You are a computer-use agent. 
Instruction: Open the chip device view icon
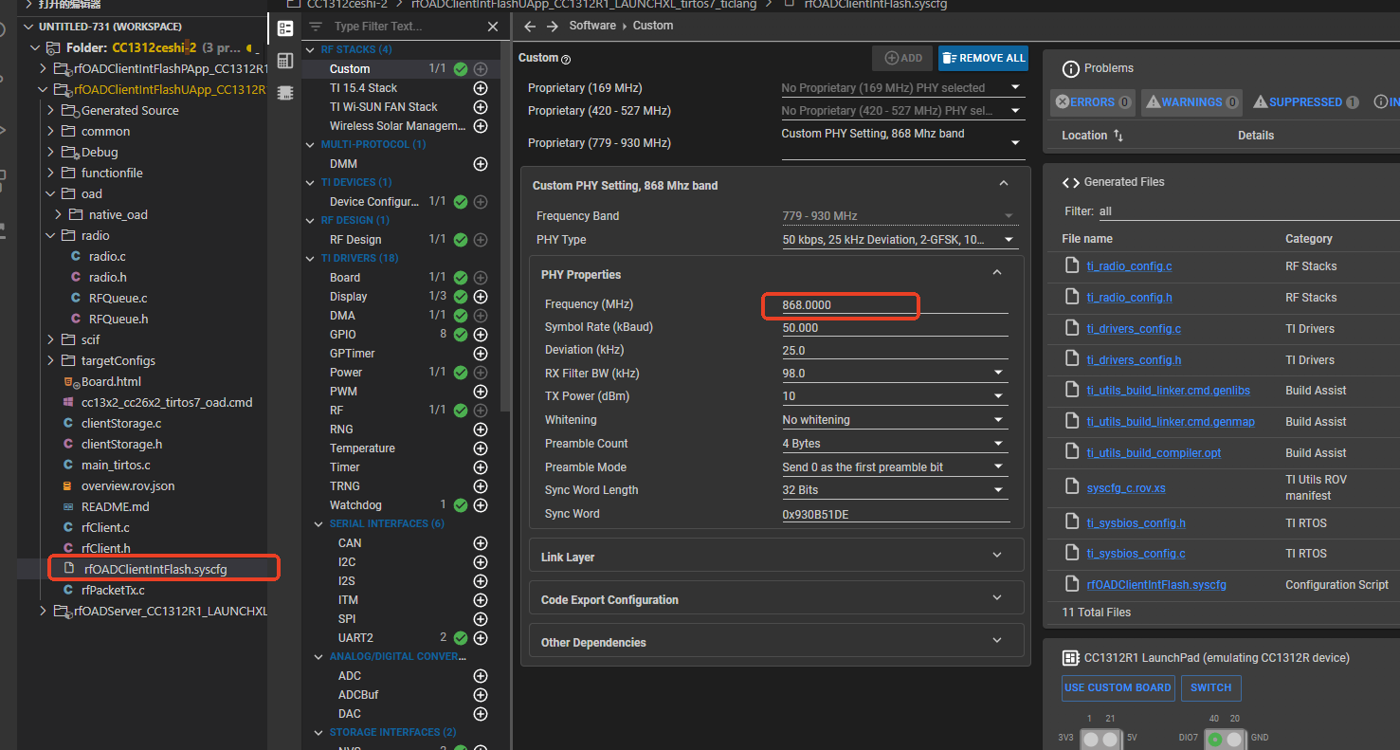(x=285, y=92)
